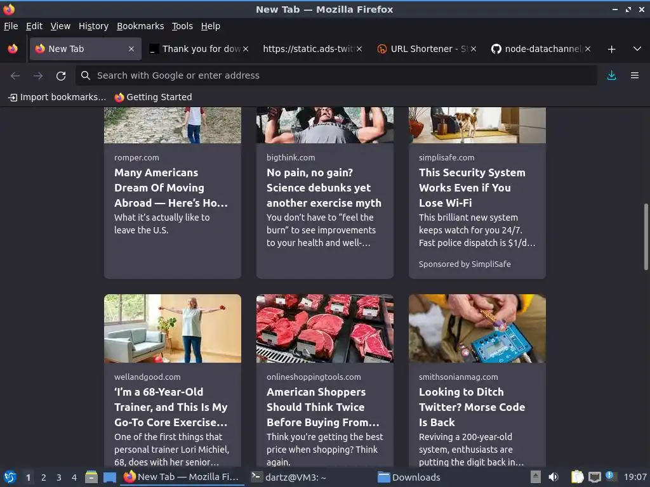Close the New Tab tab
This screenshot has width=650, height=487.
(131, 49)
